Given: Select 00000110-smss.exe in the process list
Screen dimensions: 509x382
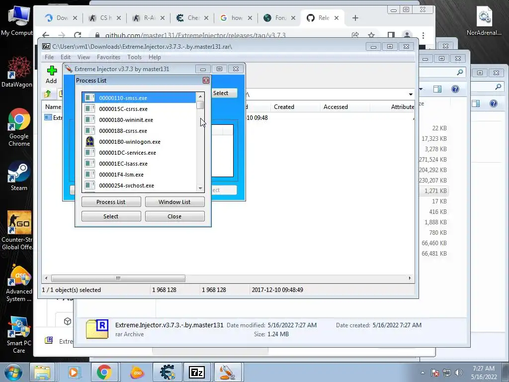Looking at the screenshot, I should click(139, 98).
